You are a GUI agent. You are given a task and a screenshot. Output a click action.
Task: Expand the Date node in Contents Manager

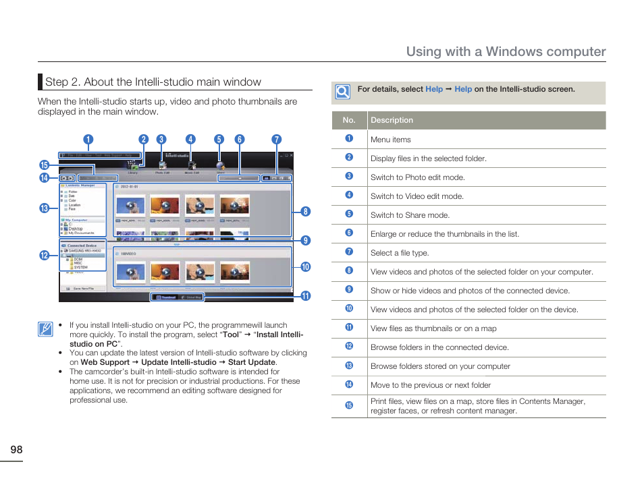click(x=61, y=196)
